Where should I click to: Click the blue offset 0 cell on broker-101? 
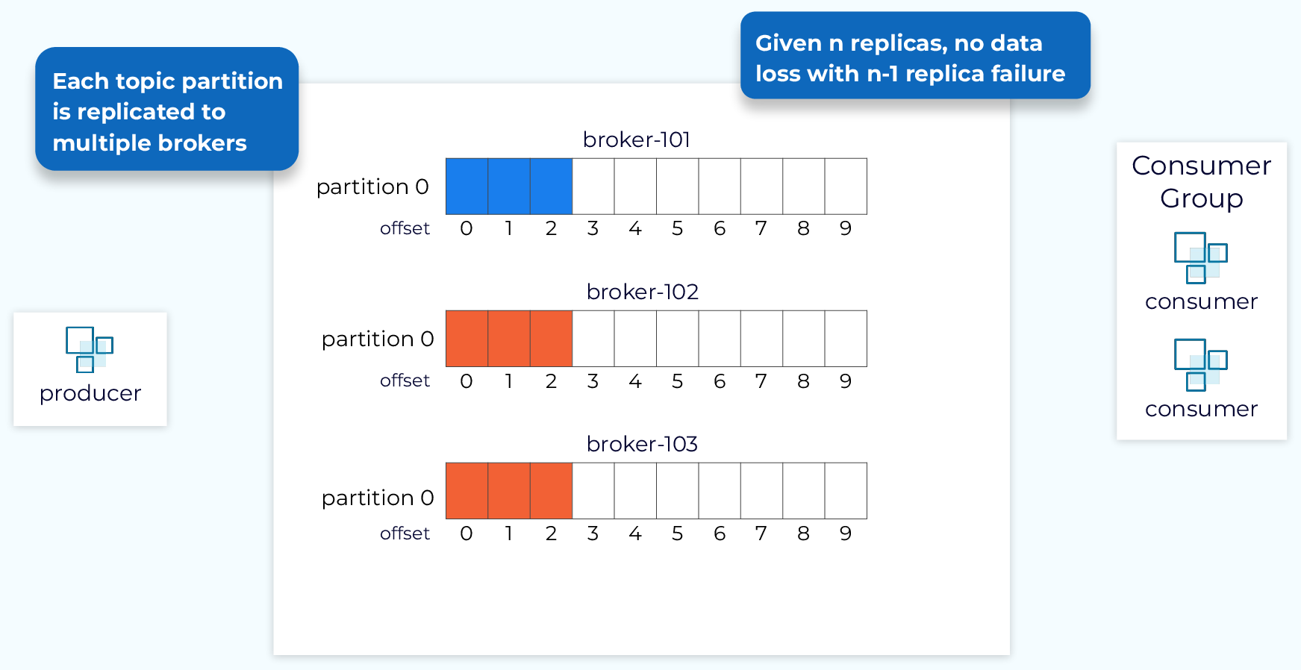467,187
